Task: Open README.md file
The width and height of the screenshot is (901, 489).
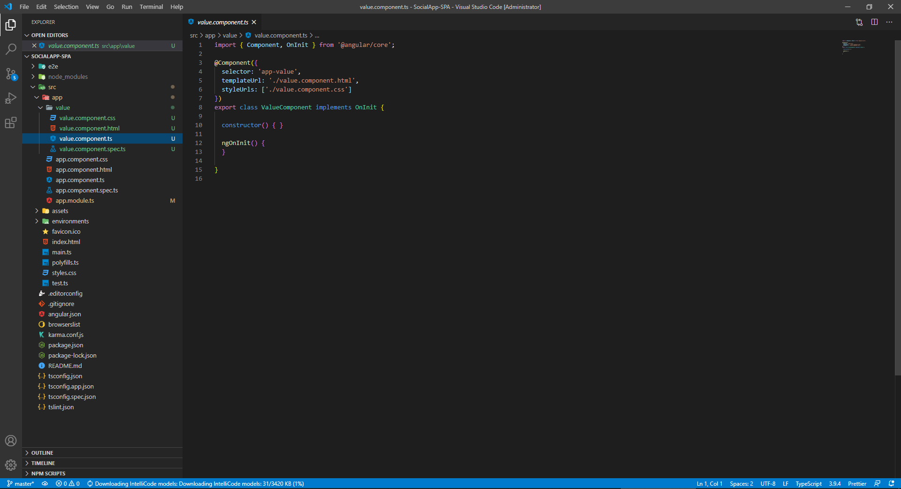Action: click(x=102, y=366)
